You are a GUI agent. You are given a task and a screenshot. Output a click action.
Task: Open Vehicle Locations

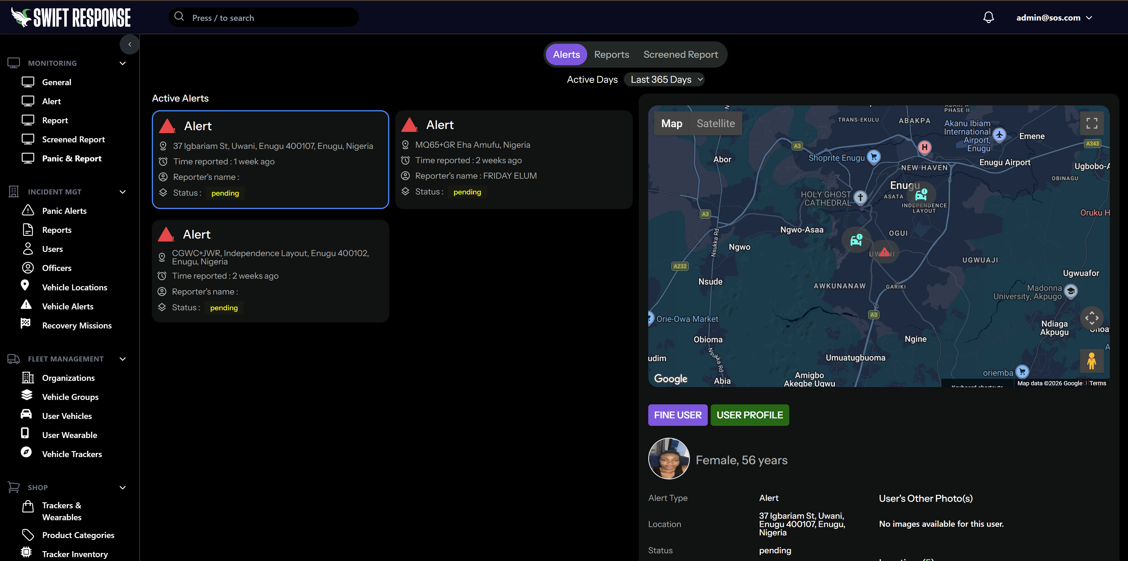click(x=74, y=287)
